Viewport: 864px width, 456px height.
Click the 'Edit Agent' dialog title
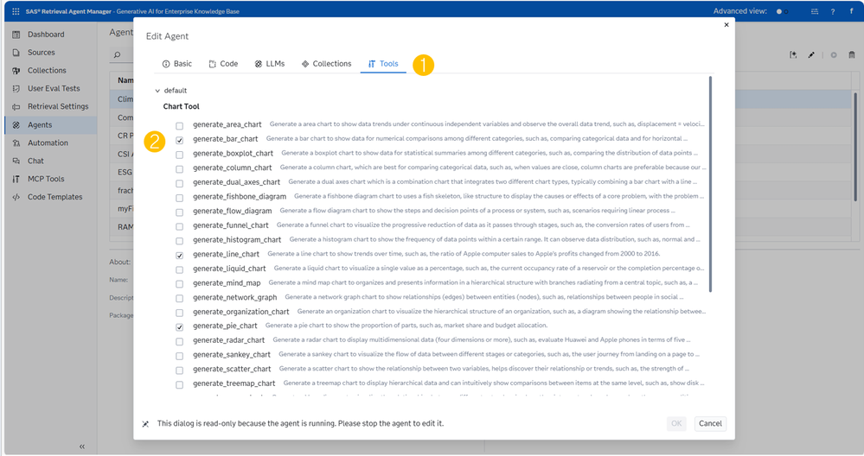click(x=167, y=36)
